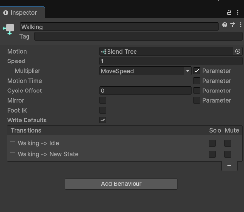The width and height of the screenshot is (244, 212).
Task: Open the help reference icon for Walking state
Action: point(225,25)
